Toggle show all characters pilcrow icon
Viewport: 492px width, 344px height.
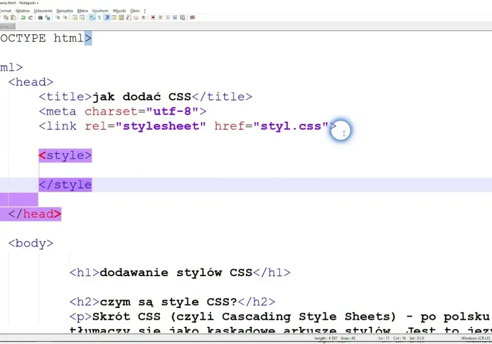[x=99, y=18]
